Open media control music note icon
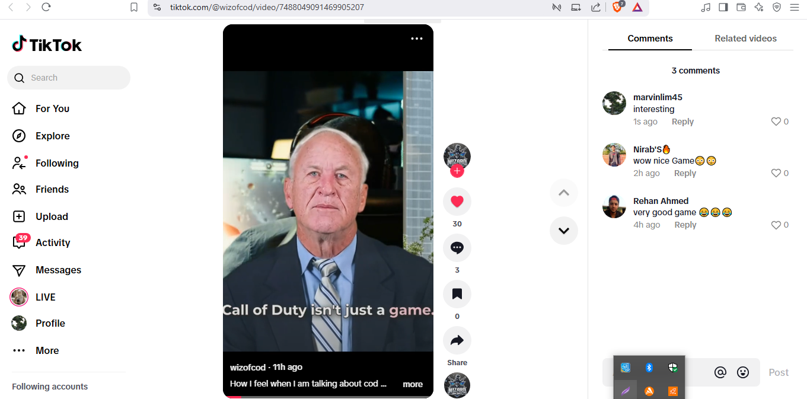This screenshot has height=399, width=807. pos(705,7)
